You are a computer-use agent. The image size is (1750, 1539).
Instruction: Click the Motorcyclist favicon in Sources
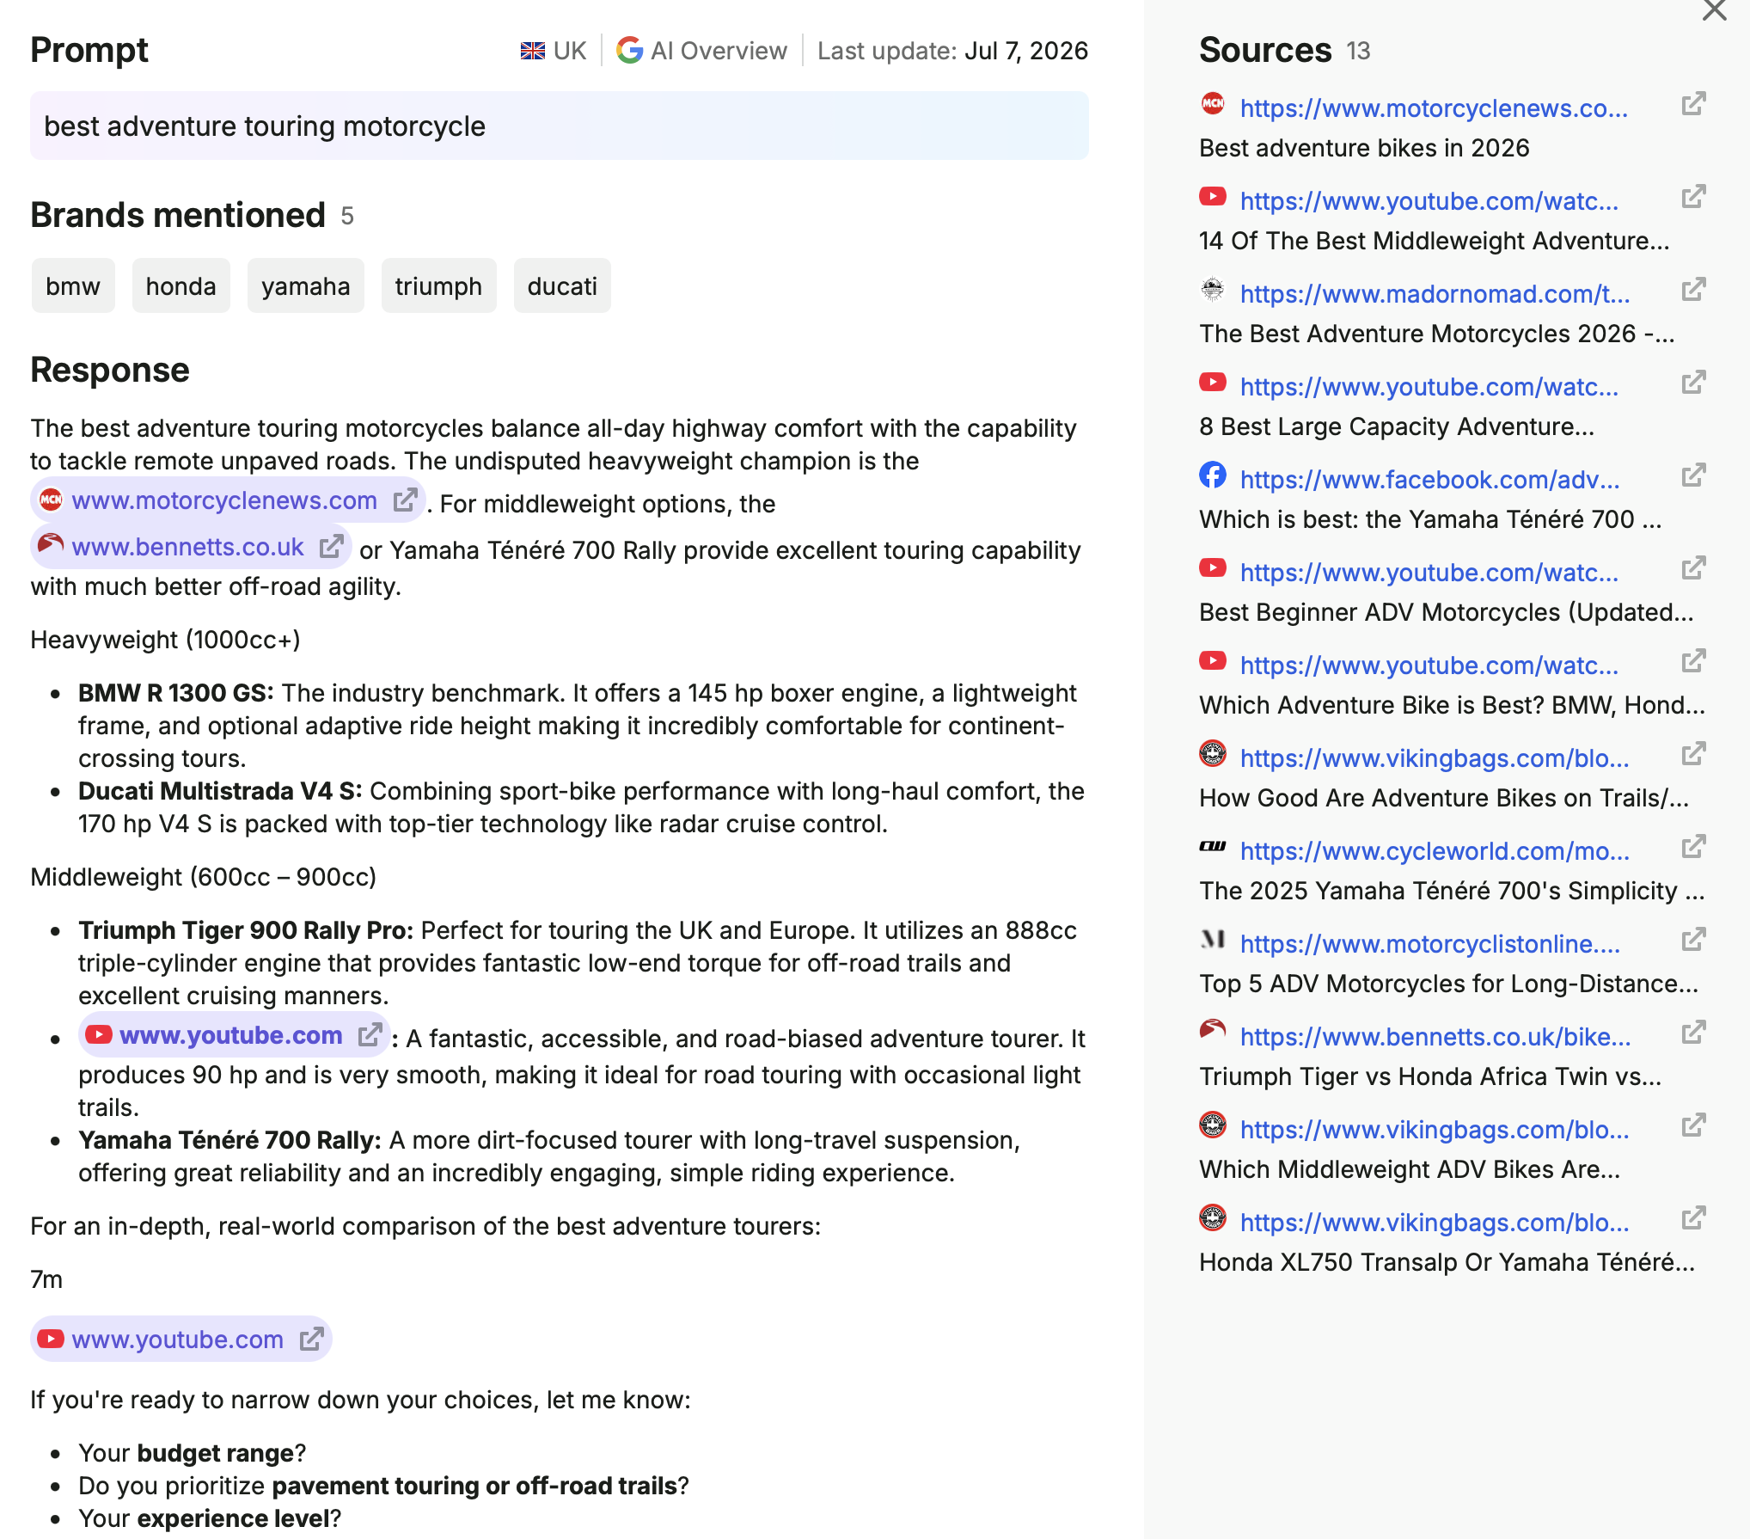coord(1213,939)
